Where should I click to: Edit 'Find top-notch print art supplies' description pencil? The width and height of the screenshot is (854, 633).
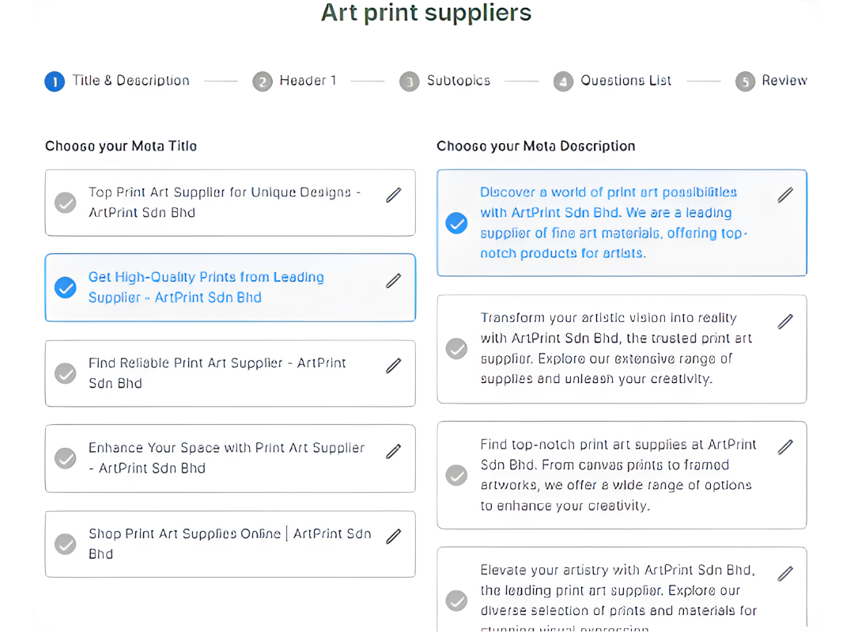point(785,447)
